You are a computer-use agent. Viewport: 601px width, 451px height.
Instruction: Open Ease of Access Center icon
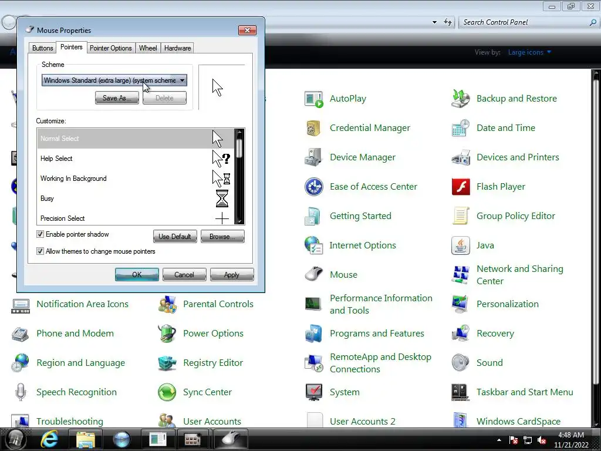[x=313, y=187]
